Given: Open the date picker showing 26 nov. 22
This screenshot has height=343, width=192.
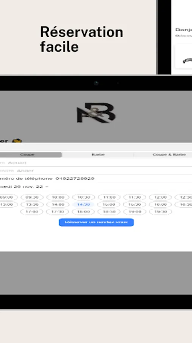Looking at the screenshot, I should [24, 187].
